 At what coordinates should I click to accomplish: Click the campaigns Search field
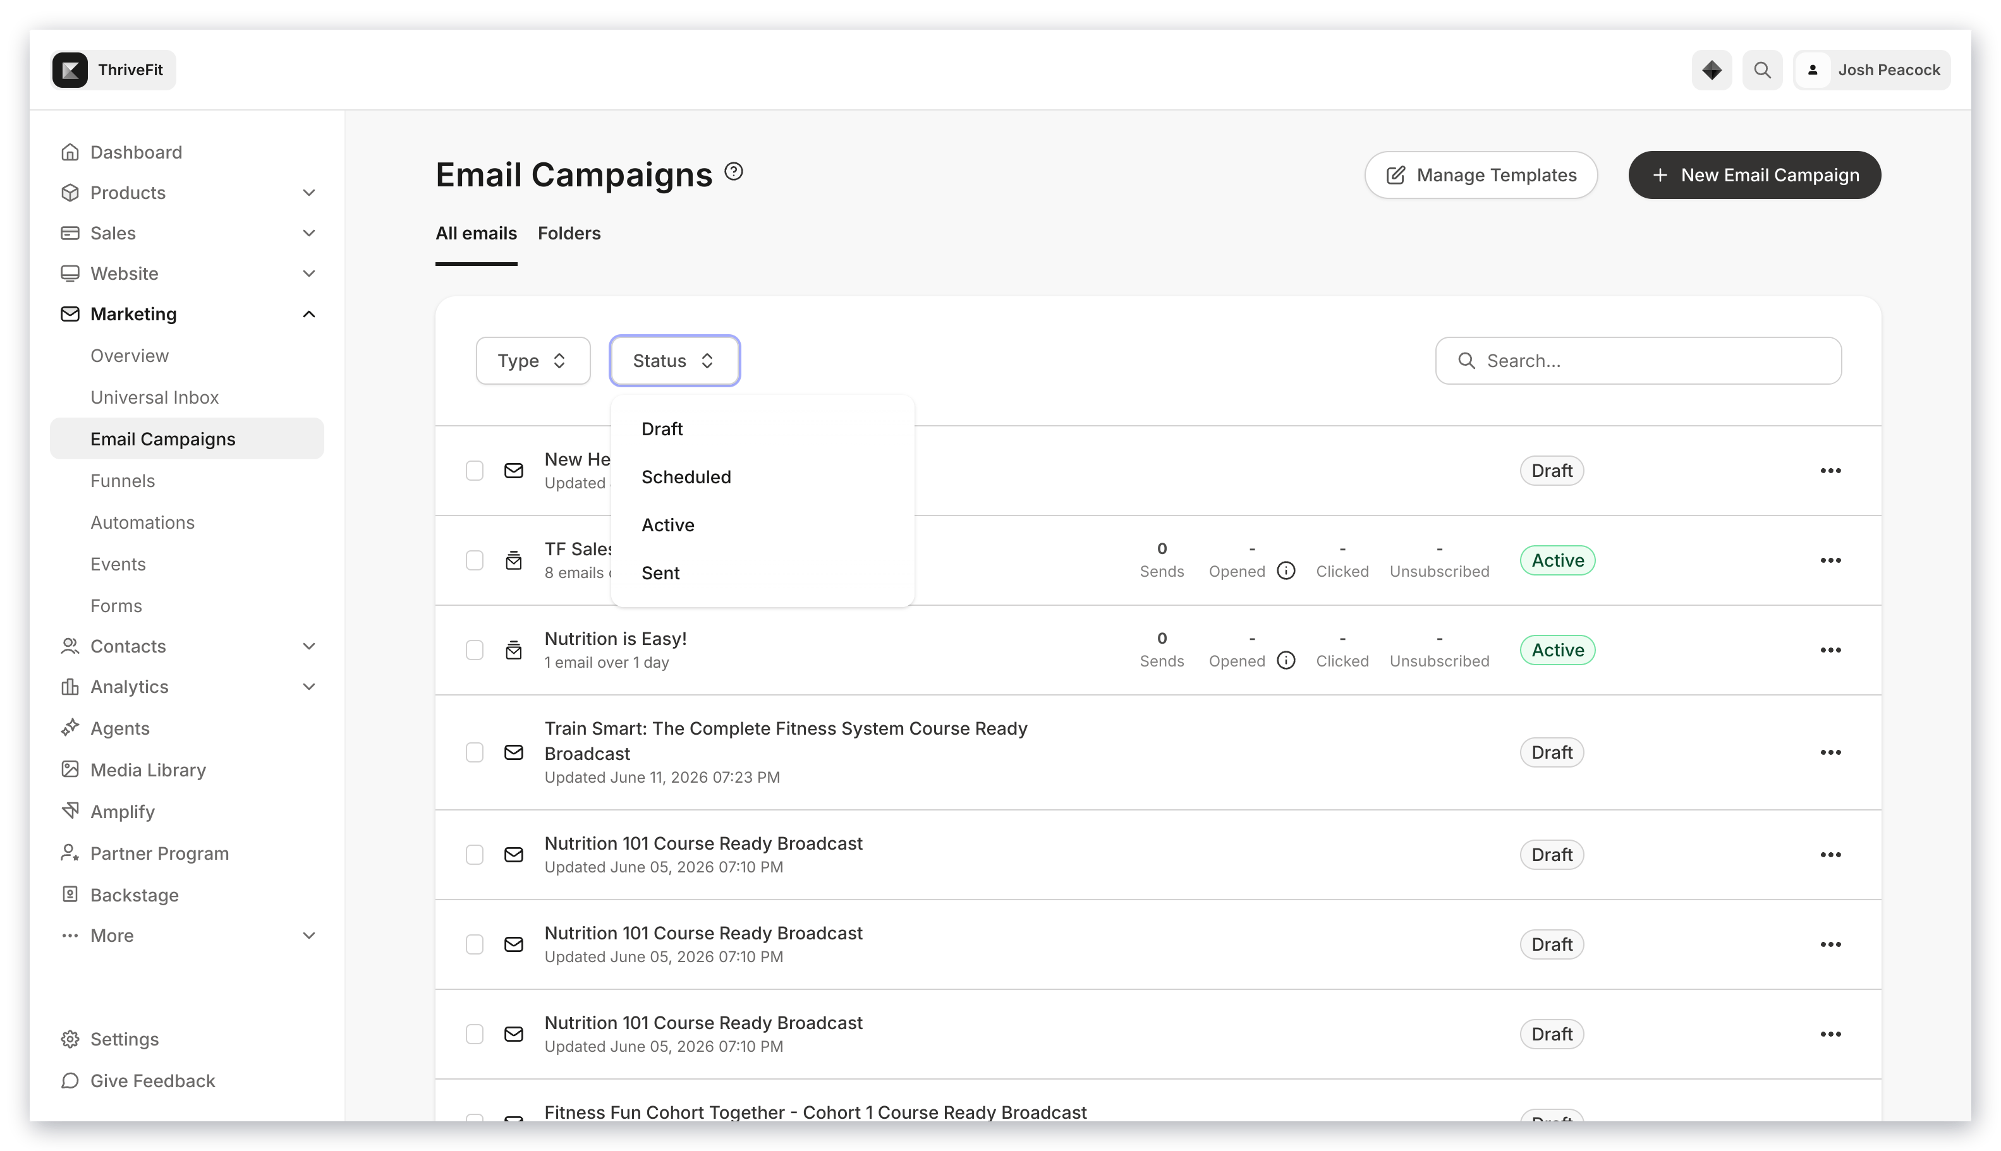(1638, 361)
